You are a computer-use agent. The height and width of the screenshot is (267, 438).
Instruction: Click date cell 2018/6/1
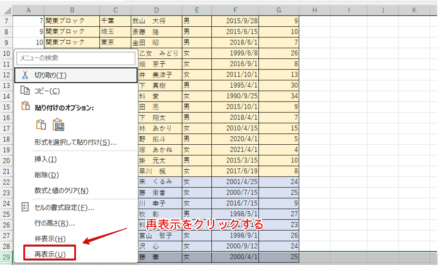point(235,42)
